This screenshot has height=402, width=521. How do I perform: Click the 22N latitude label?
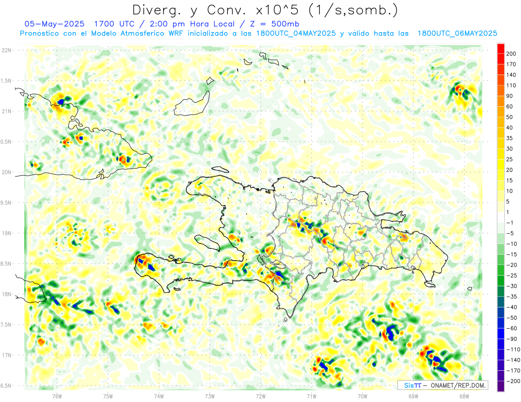[7, 50]
